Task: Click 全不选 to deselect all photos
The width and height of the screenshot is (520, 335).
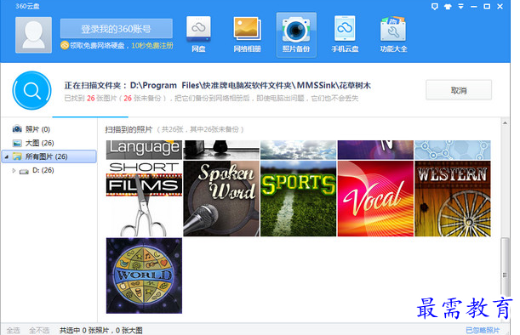Action: click(39, 331)
